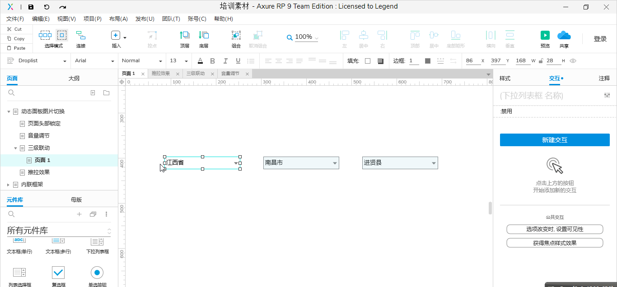Toggle bold formatting
Viewport: 617px width, 287px height.
coord(213,61)
